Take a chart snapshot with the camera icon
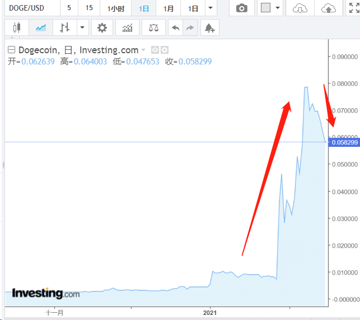This screenshot has width=360, height=320. (x=241, y=8)
